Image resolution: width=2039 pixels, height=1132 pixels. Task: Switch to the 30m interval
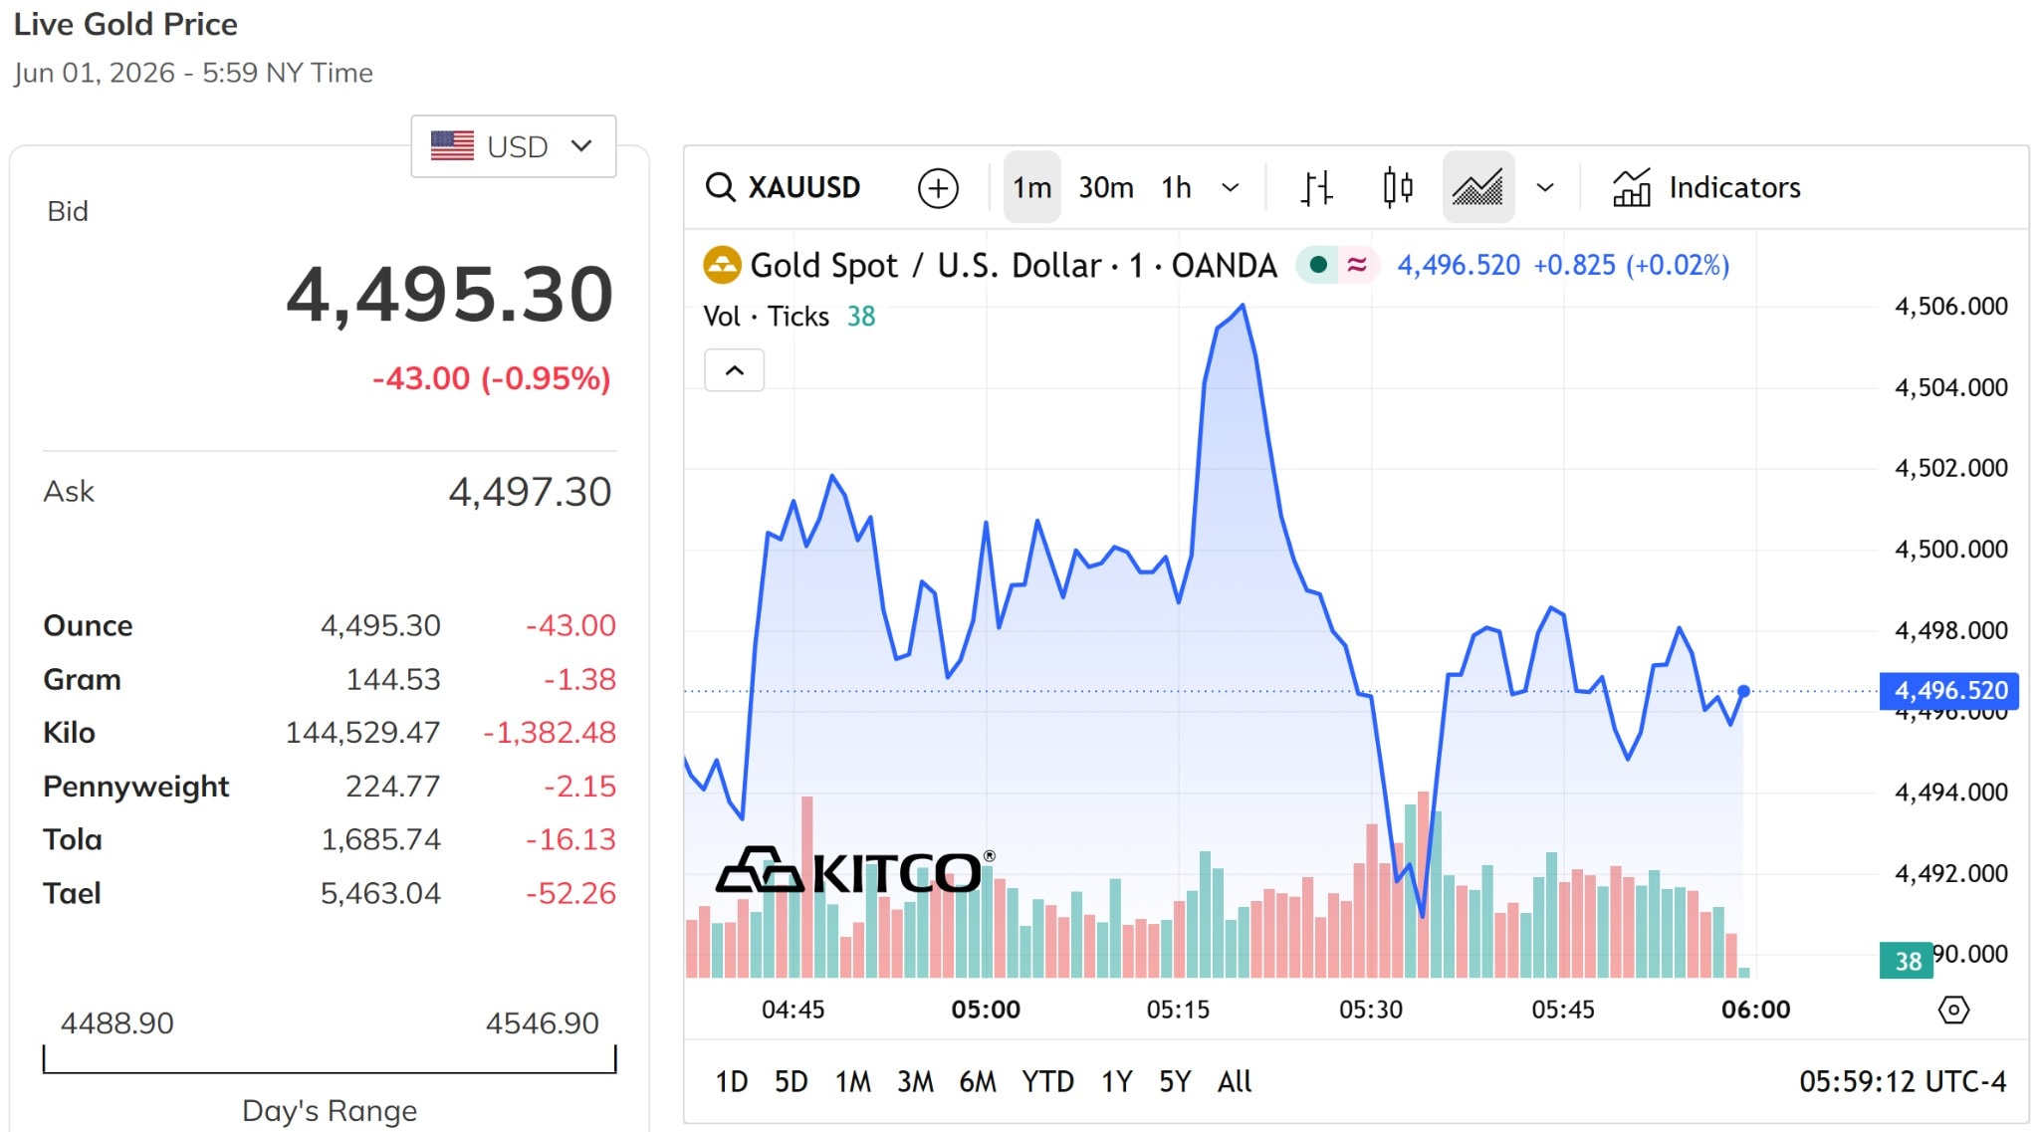(x=1105, y=187)
